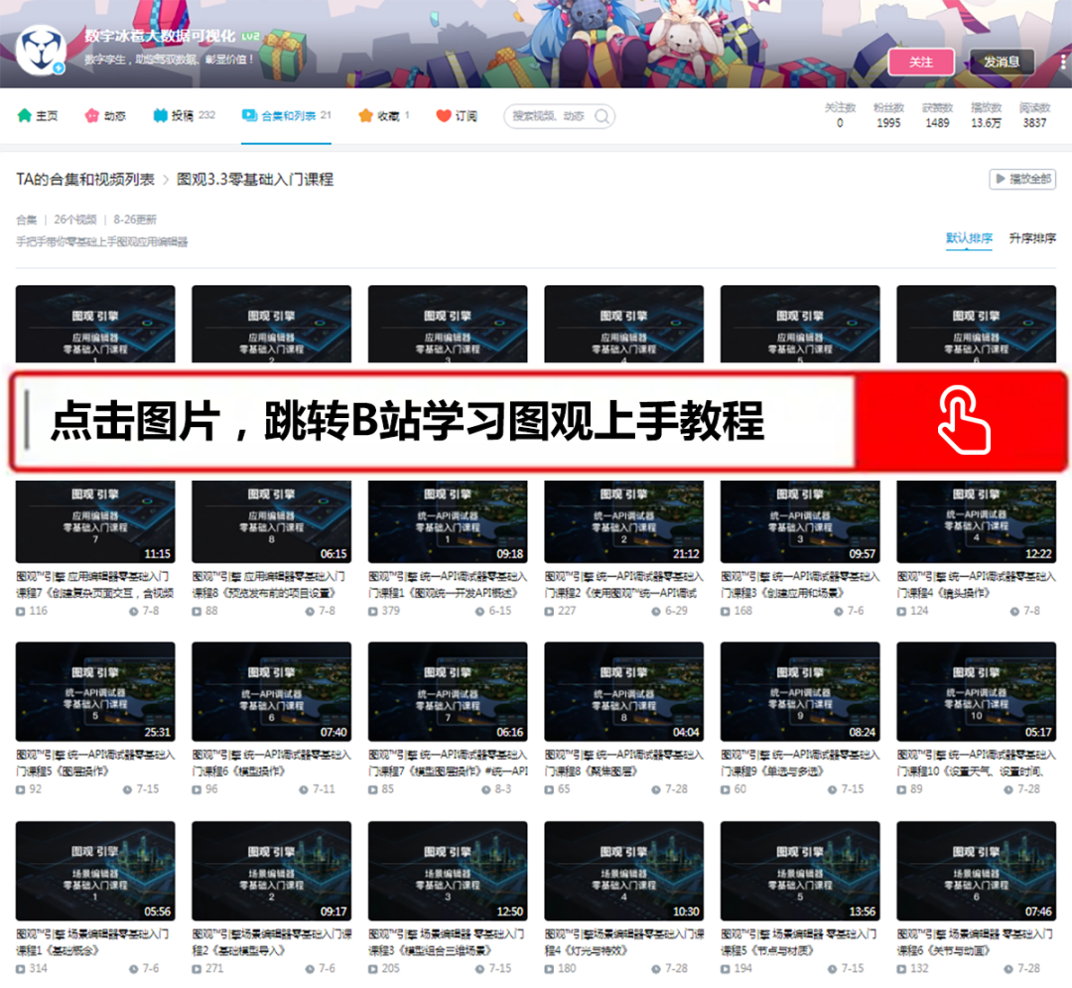Screen dimensions: 1072x988
Task: Click the 关注数 0 following stat
Action: pyautogui.click(x=841, y=115)
